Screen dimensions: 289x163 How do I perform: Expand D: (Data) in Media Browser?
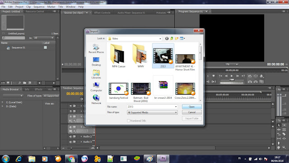coord(2,106)
